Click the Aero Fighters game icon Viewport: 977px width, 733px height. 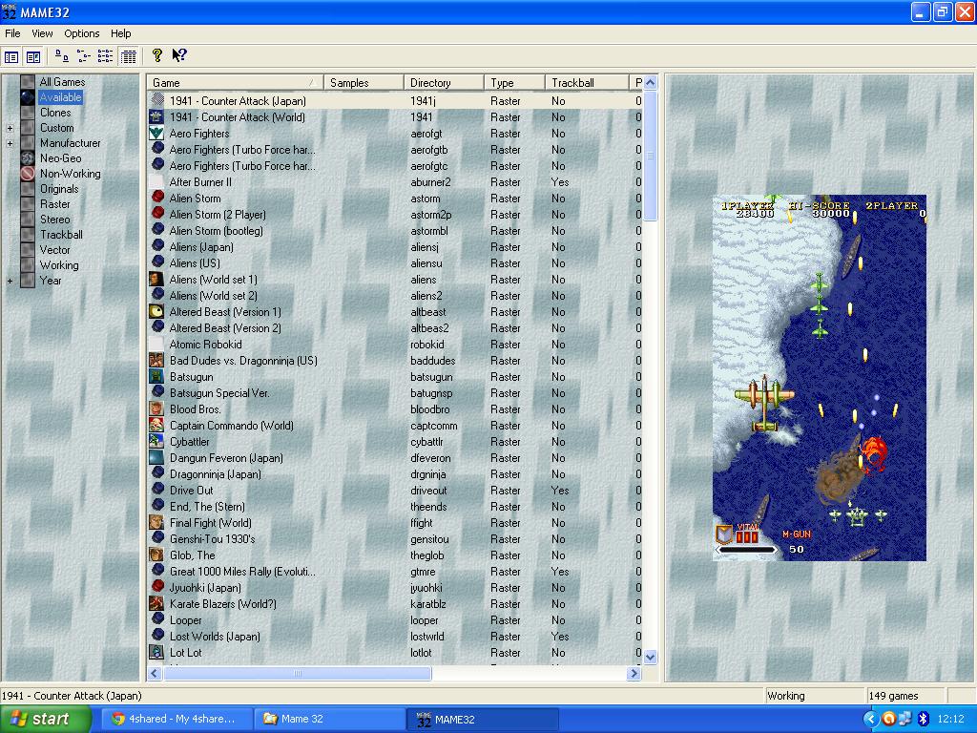pyautogui.click(x=156, y=134)
